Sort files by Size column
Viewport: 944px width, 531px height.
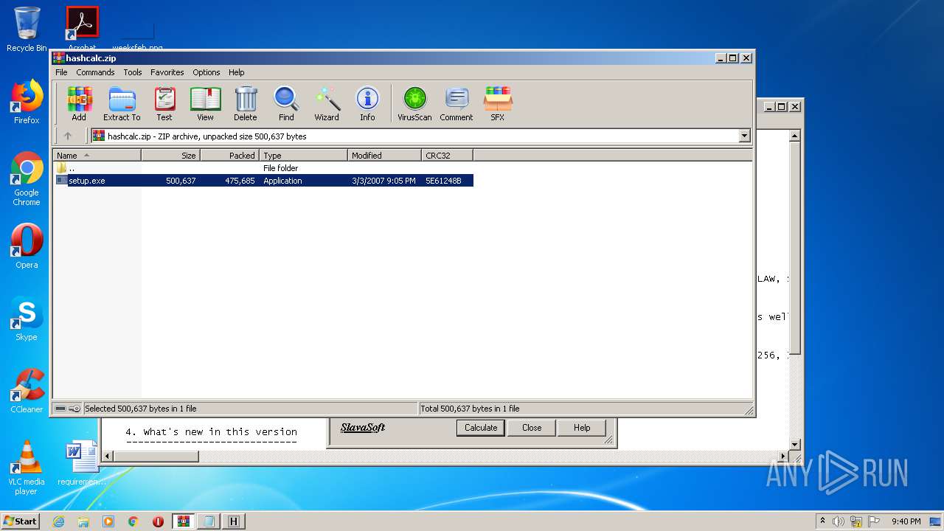[170, 156]
